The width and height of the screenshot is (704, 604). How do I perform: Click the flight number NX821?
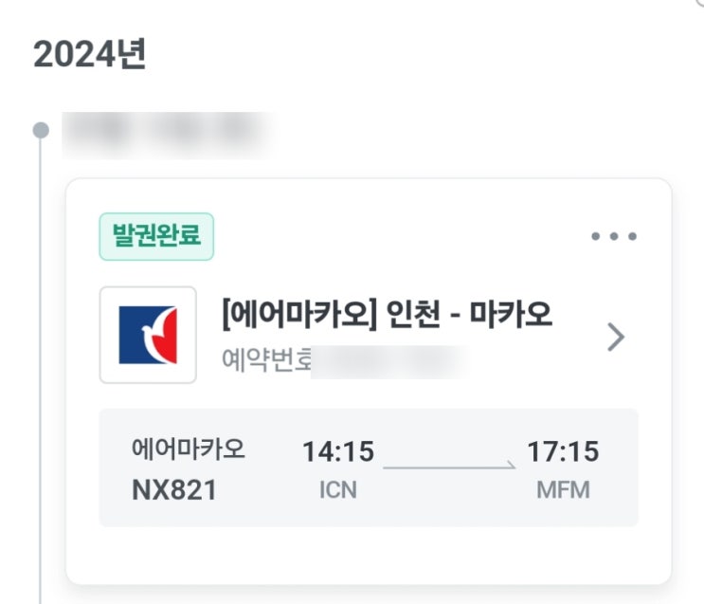(x=174, y=490)
